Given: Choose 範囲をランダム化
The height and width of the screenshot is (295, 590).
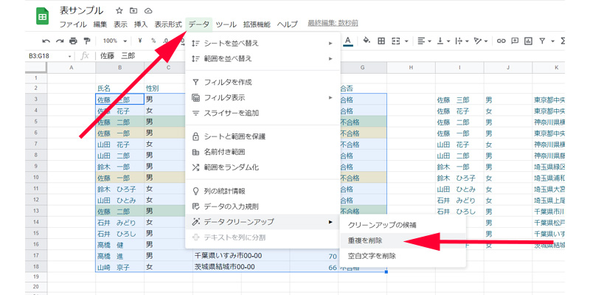Looking at the screenshot, I should pos(263,167).
